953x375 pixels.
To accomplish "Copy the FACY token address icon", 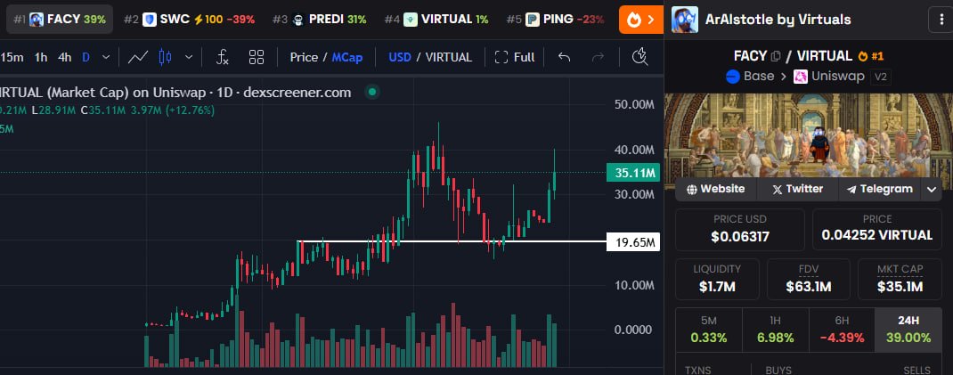I will (777, 56).
